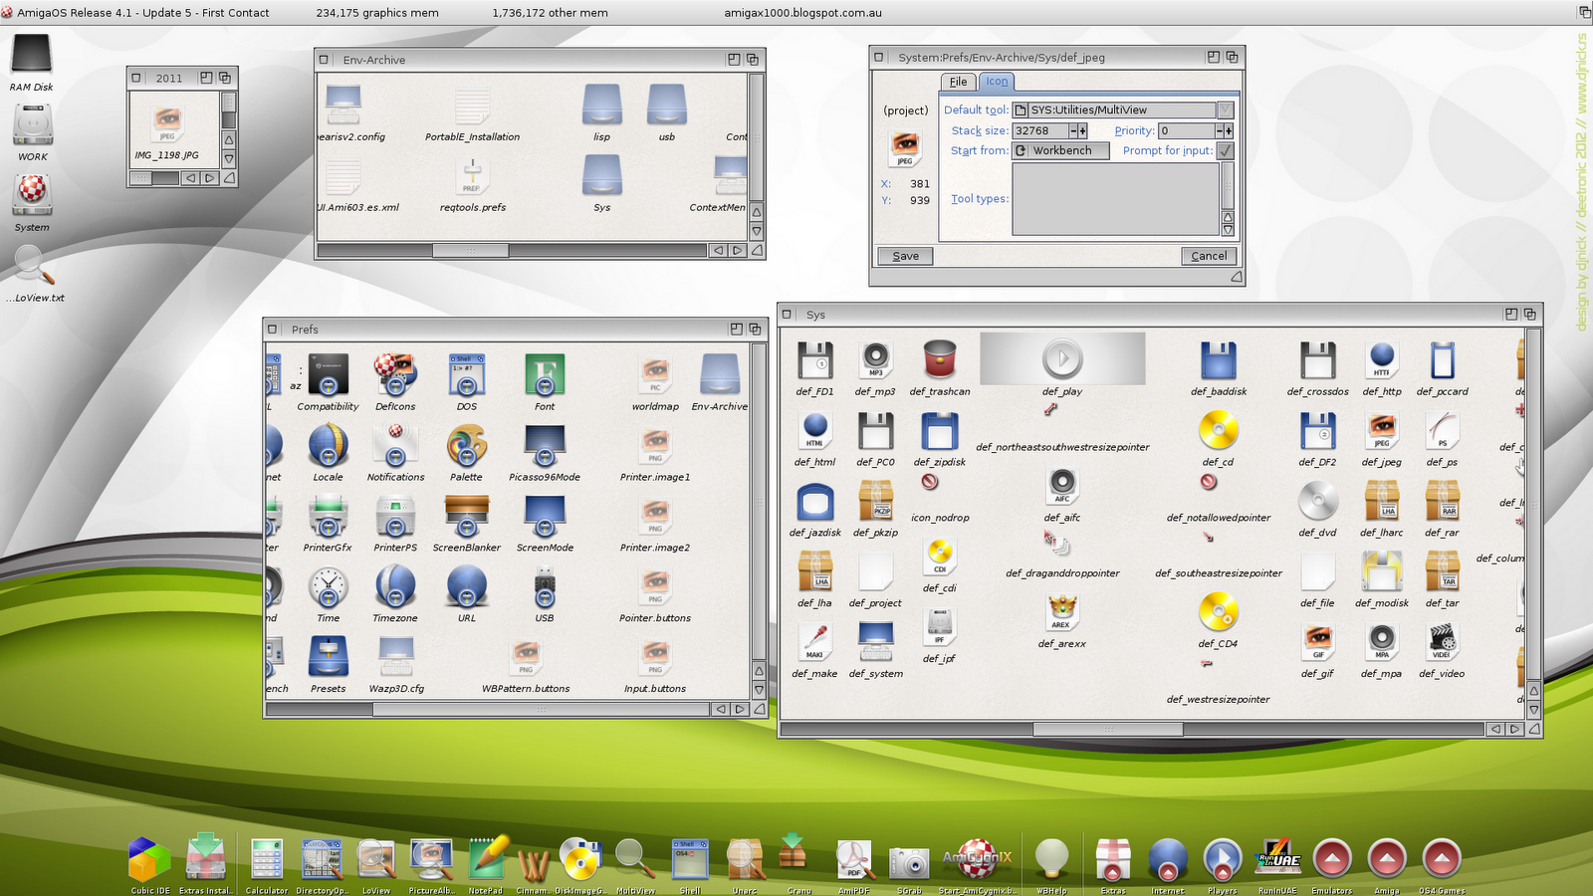Click the Priority input field

tap(1187, 131)
